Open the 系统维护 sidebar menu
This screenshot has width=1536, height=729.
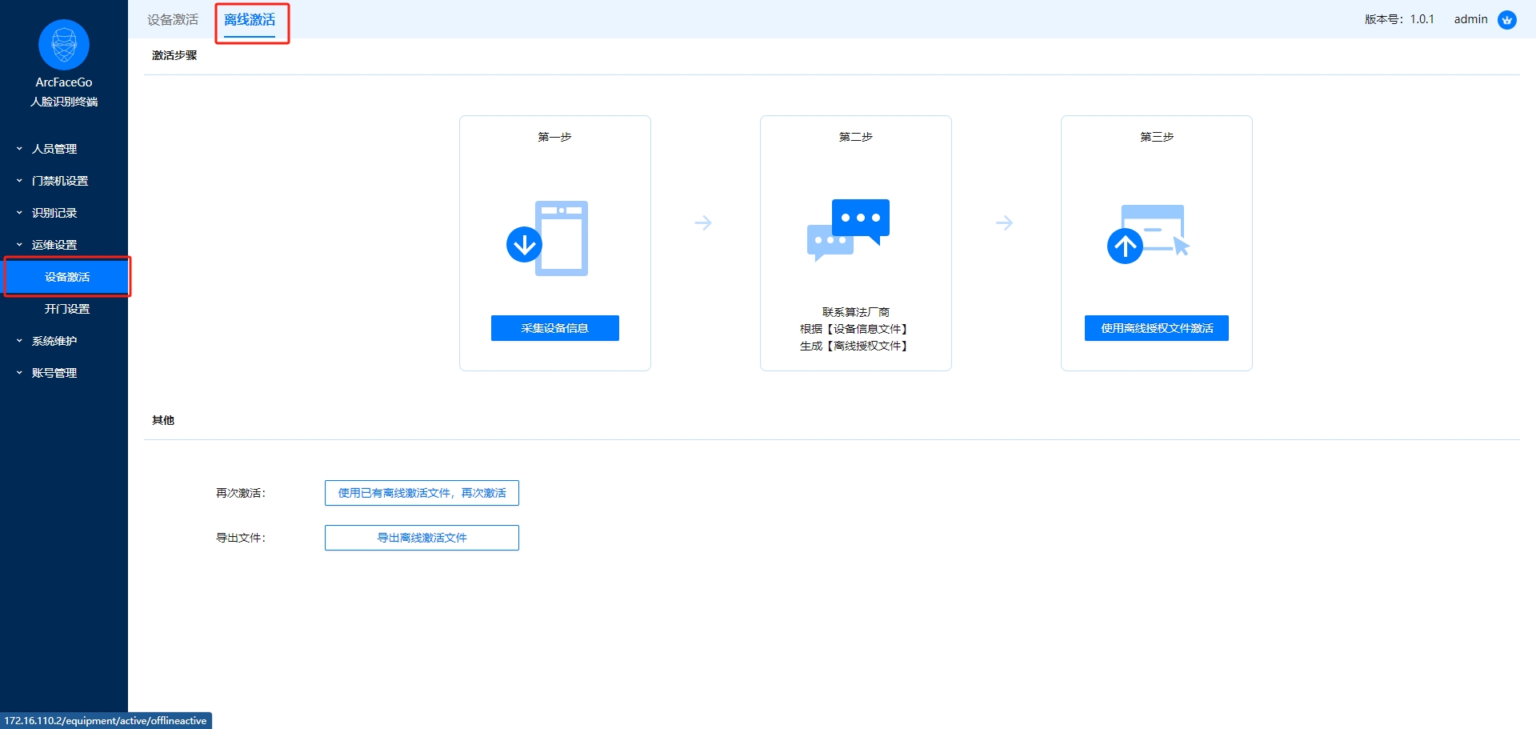64,341
